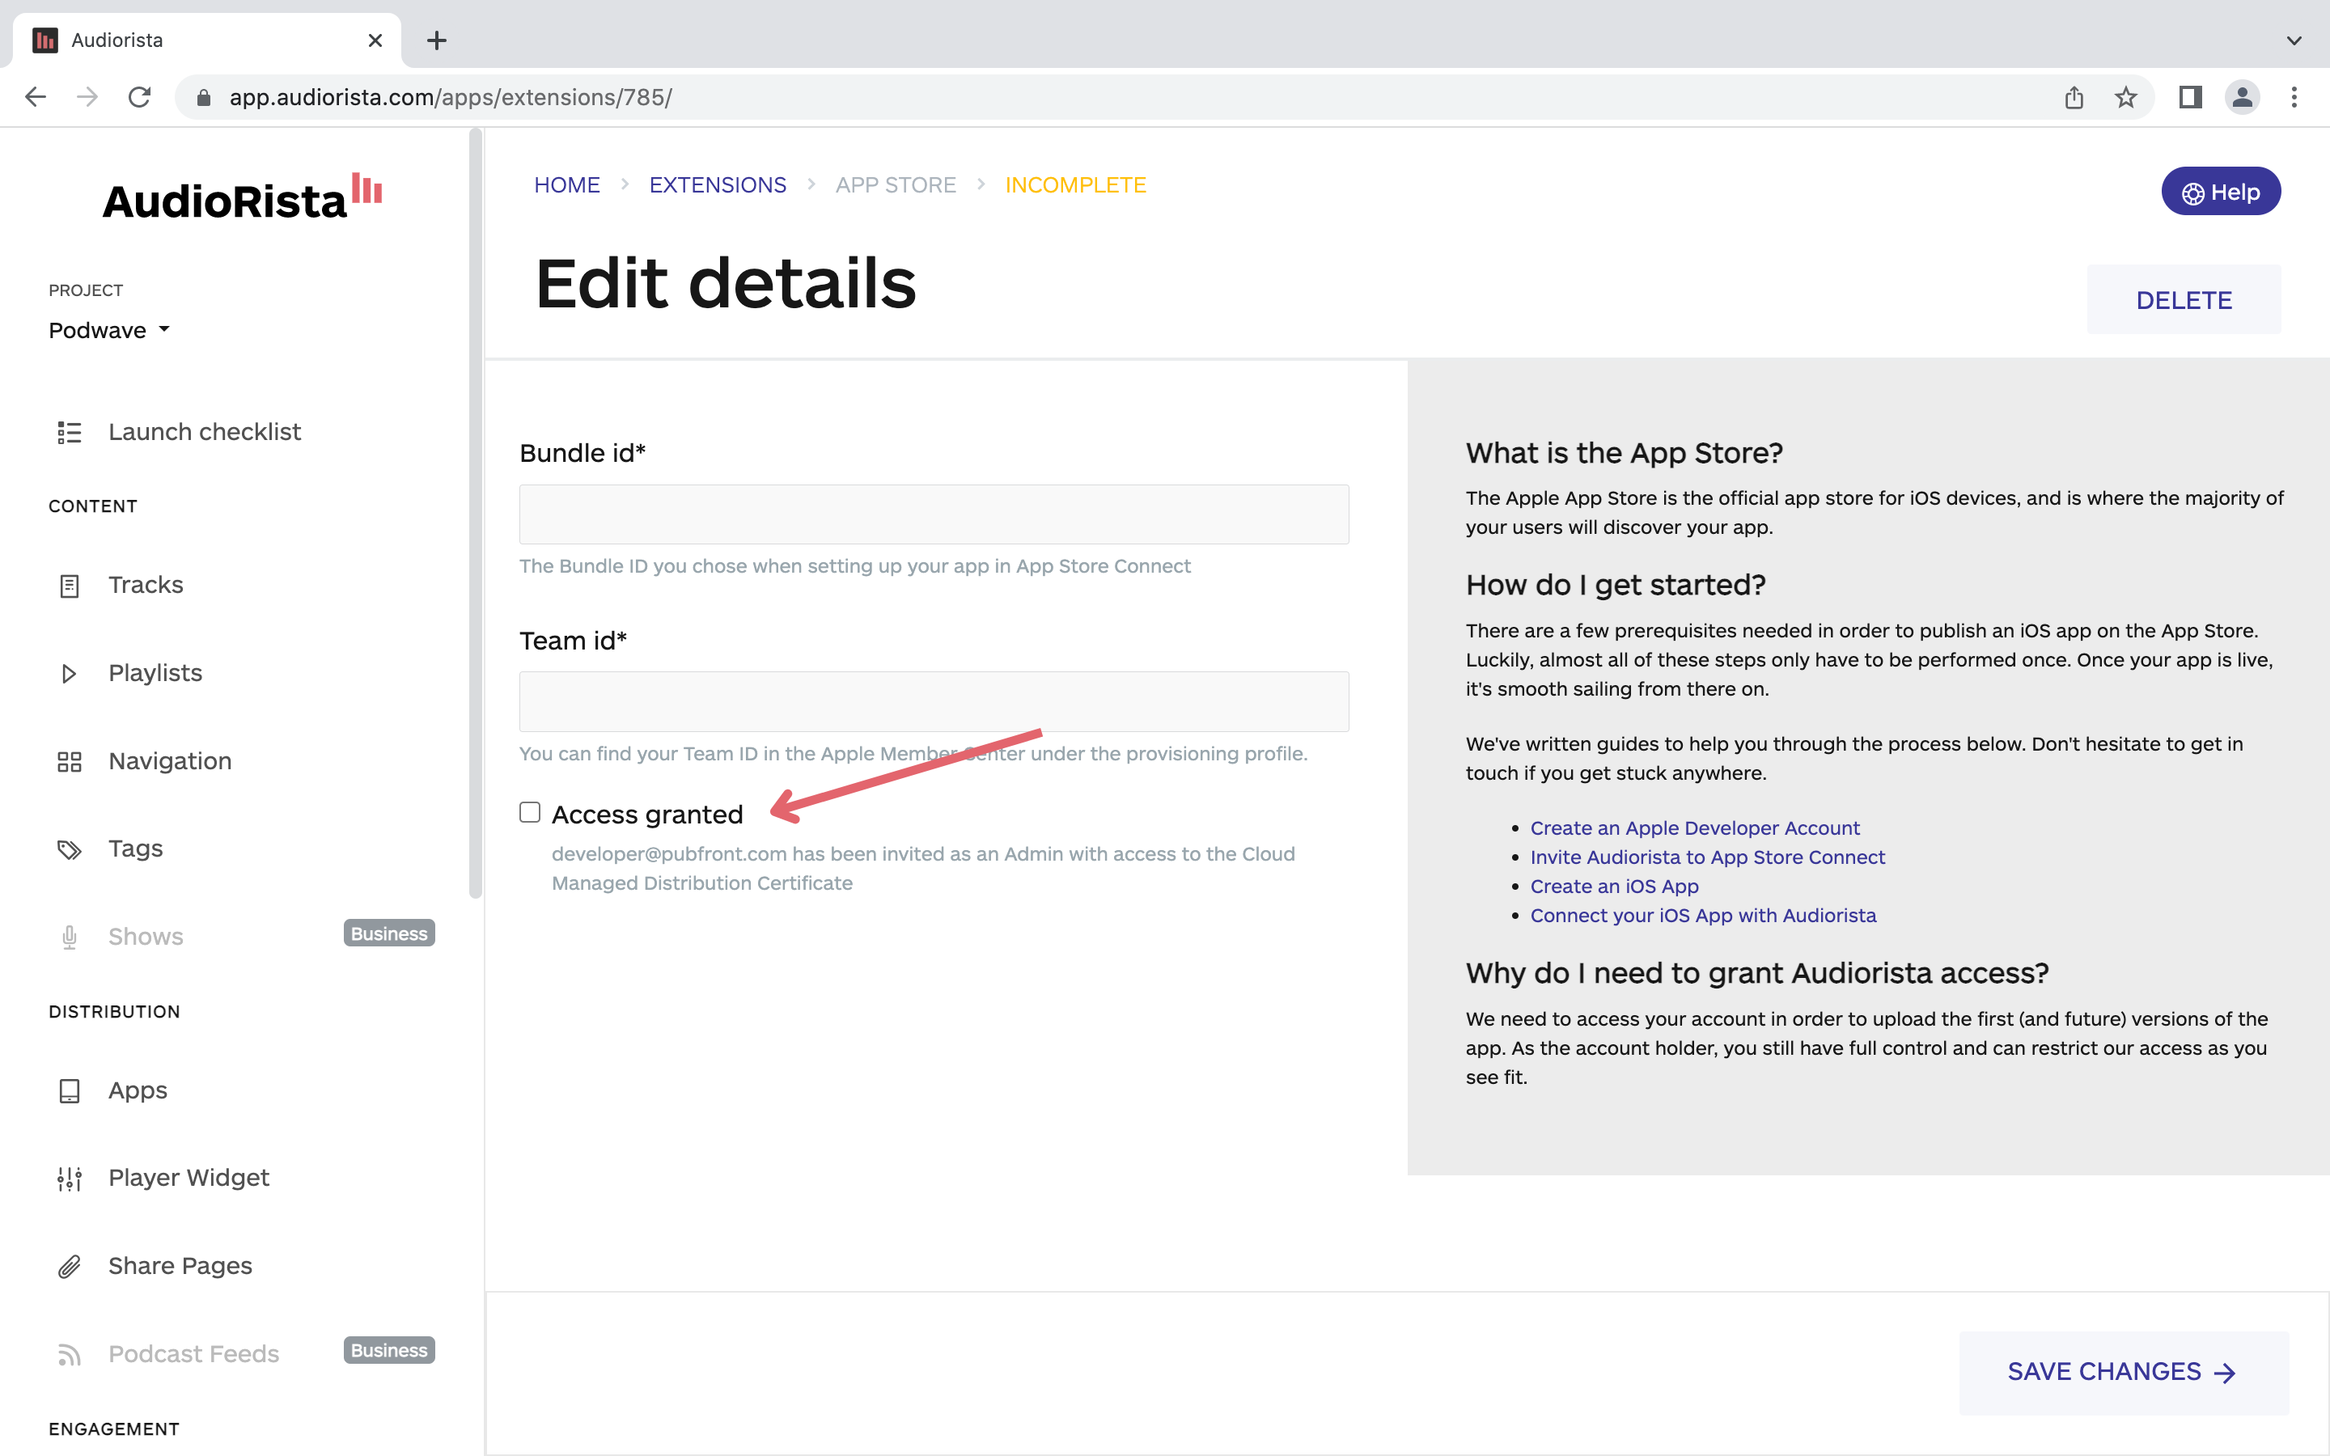Screen dimensions: 2330x1456
Task: Close the Audiorista tab
Action: (x=375, y=40)
